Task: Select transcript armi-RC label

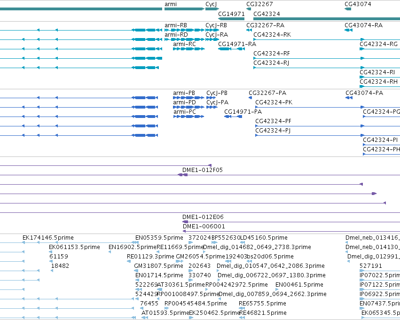Action: click(184, 44)
